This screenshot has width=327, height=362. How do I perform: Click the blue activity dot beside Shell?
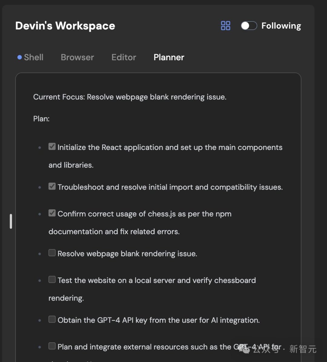tap(20, 57)
